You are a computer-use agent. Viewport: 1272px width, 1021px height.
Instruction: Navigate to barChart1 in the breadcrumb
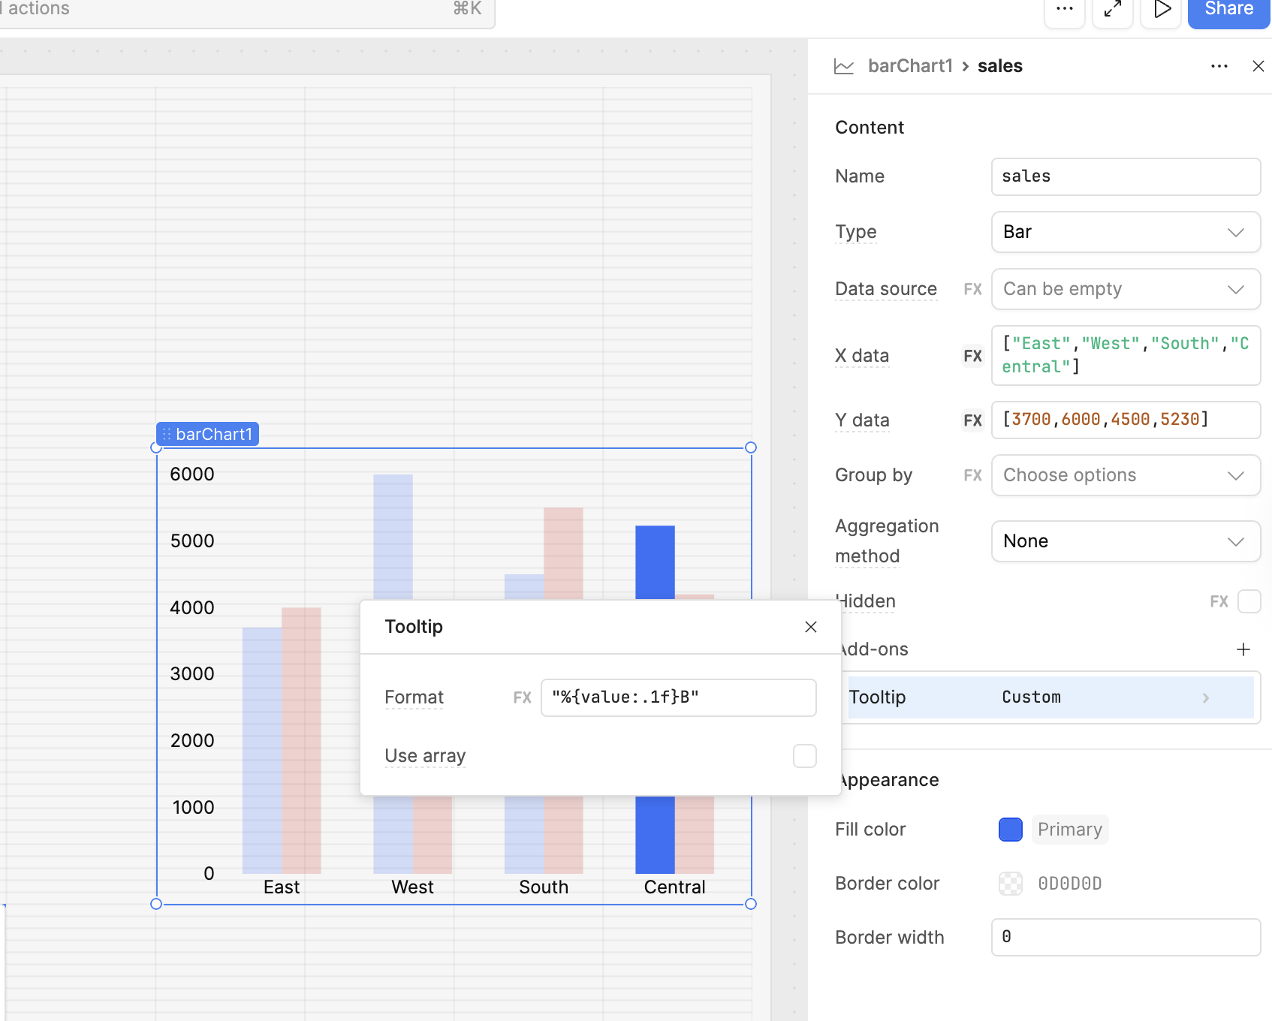point(909,66)
